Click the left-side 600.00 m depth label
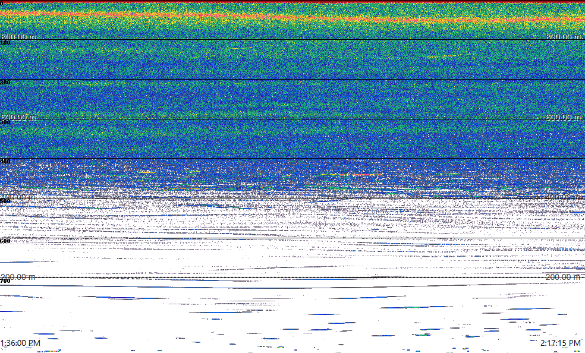 pyautogui.click(x=18, y=117)
